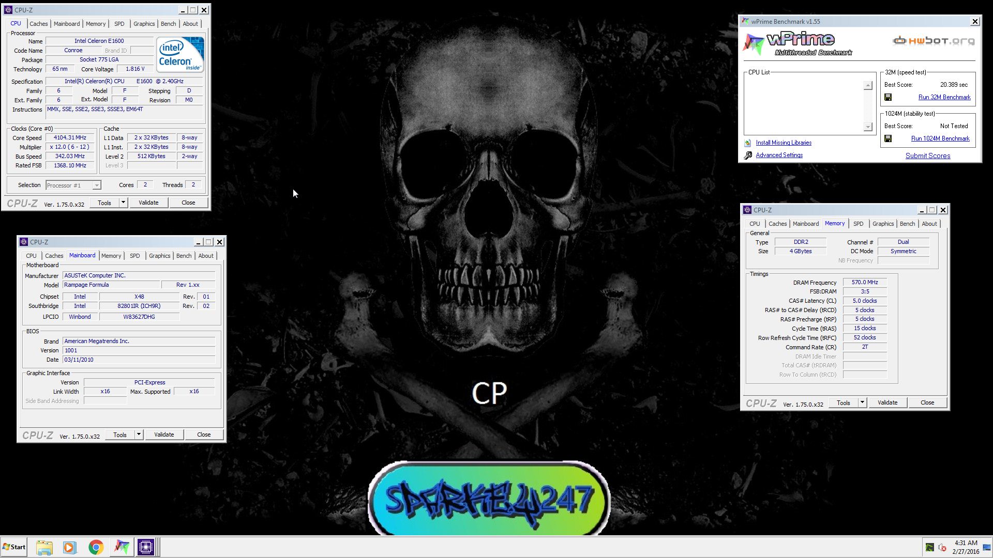This screenshot has height=558, width=993.
Task: Click the save icon for the 32M benchmark score
Action: pos(888,97)
